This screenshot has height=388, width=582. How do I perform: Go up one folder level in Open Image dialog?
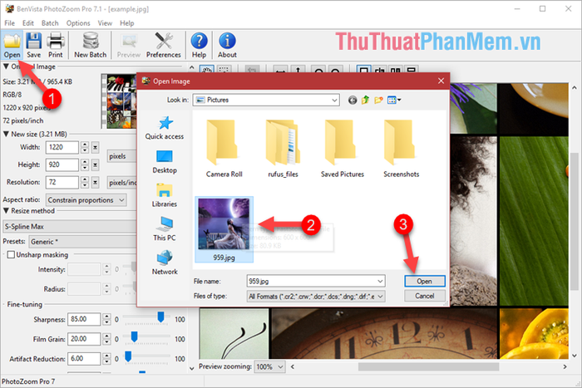tap(366, 100)
